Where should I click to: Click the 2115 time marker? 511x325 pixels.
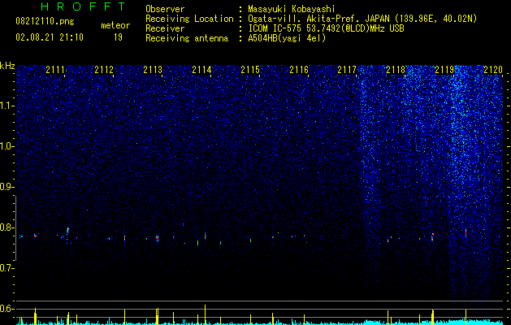(250, 70)
